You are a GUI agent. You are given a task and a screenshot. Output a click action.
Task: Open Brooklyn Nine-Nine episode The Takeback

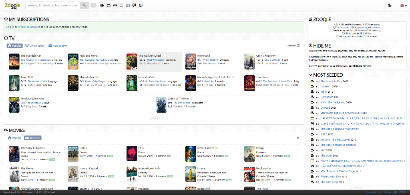(x=34, y=103)
